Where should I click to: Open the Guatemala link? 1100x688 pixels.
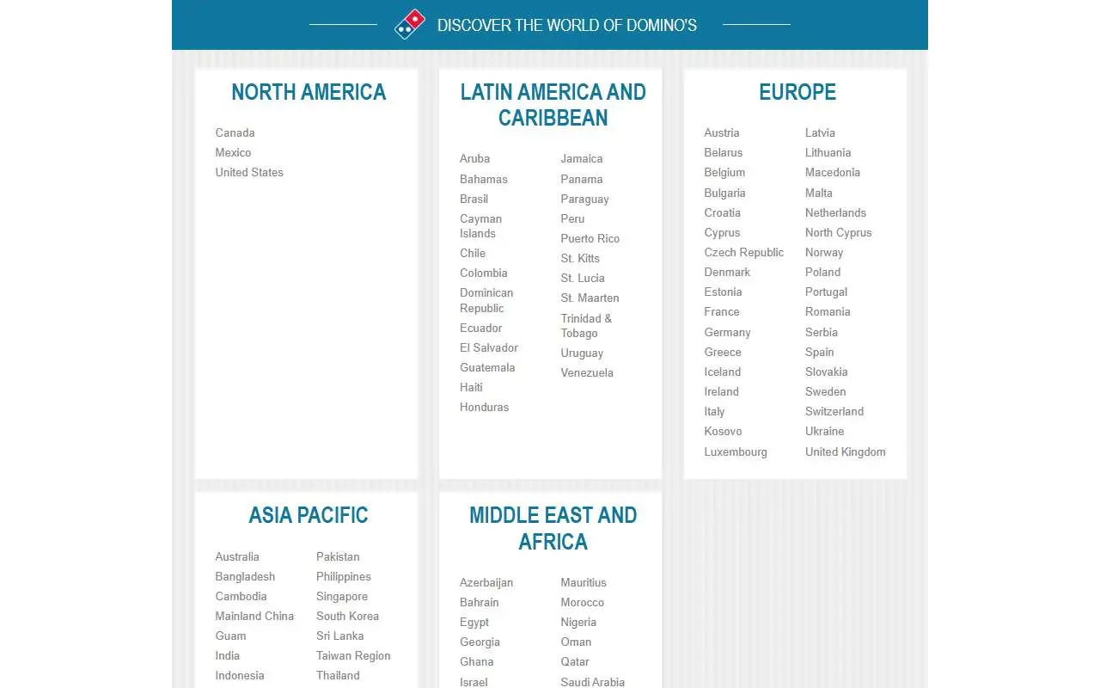[x=487, y=367]
